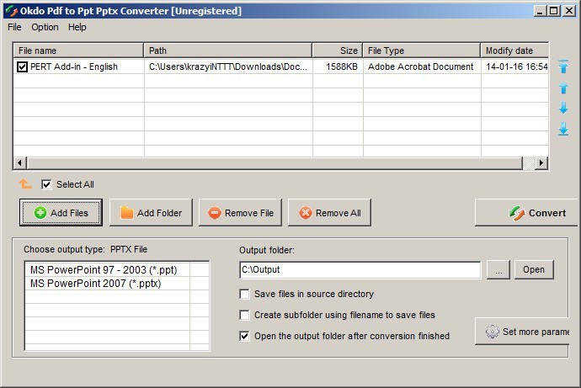
Task: Click the Okdo app icon in title bar
Action: (x=12, y=11)
